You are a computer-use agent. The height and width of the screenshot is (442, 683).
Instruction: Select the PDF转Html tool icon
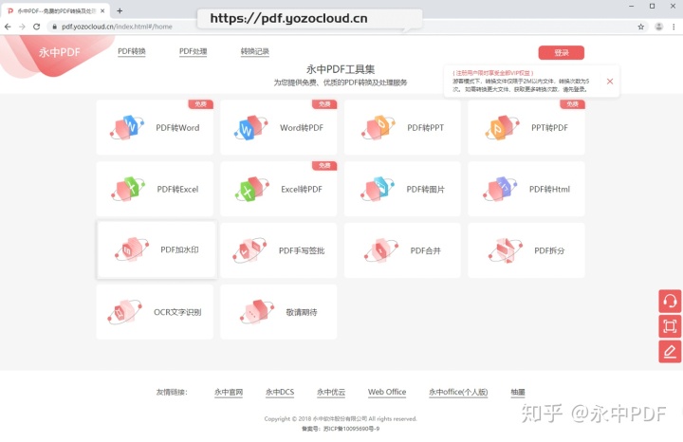[500, 189]
